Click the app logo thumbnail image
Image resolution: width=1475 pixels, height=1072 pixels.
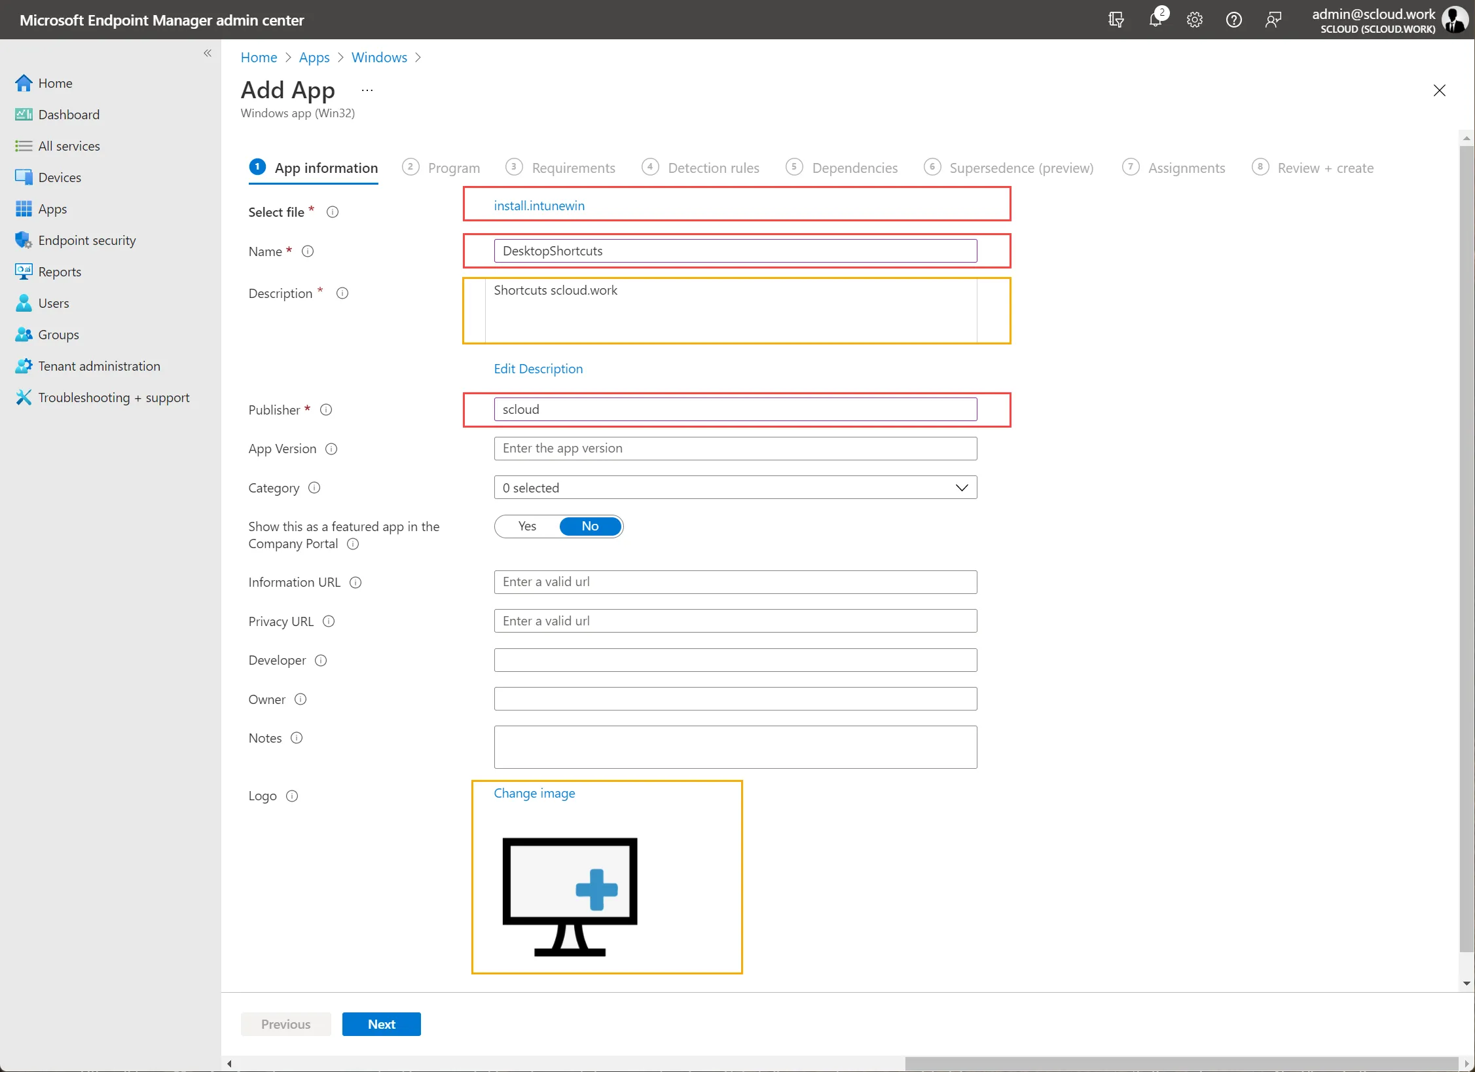coord(570,897)
